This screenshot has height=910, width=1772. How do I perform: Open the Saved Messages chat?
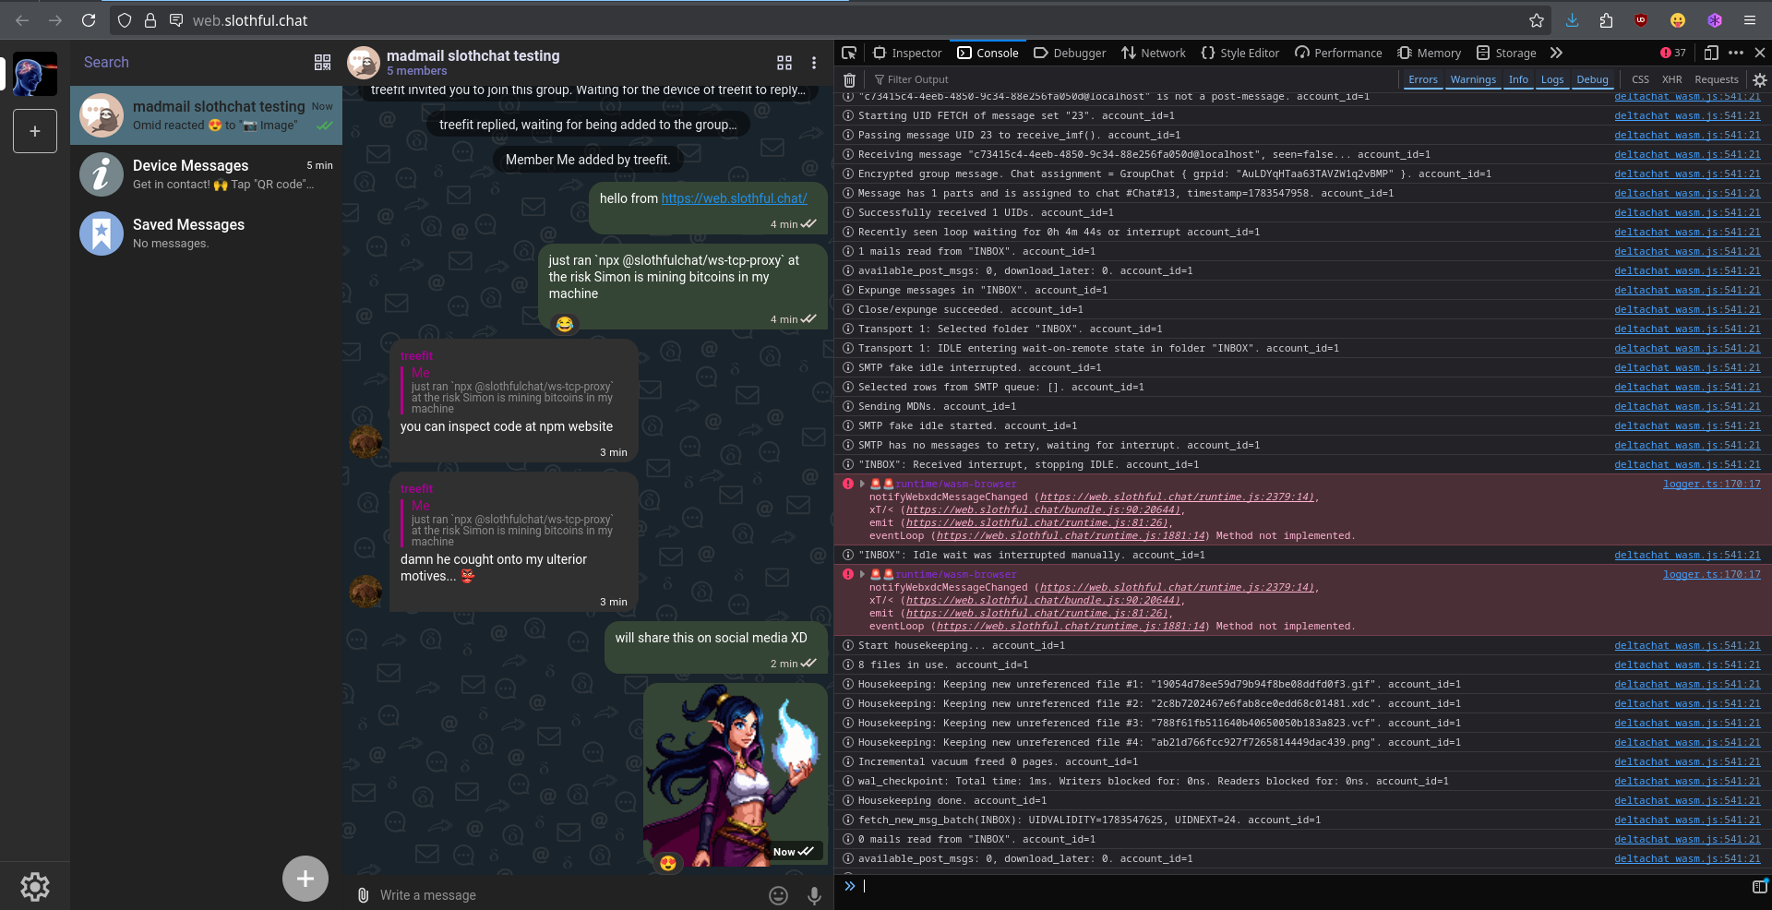(x=206, y=233)
